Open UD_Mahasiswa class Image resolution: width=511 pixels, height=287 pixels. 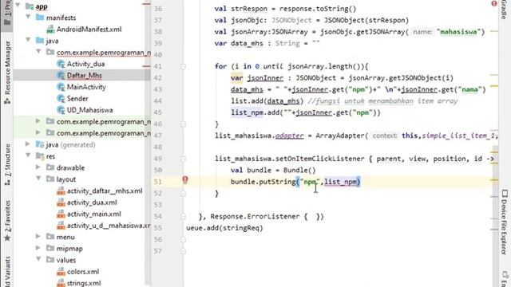pyautogui.click(x=89, y=110)
